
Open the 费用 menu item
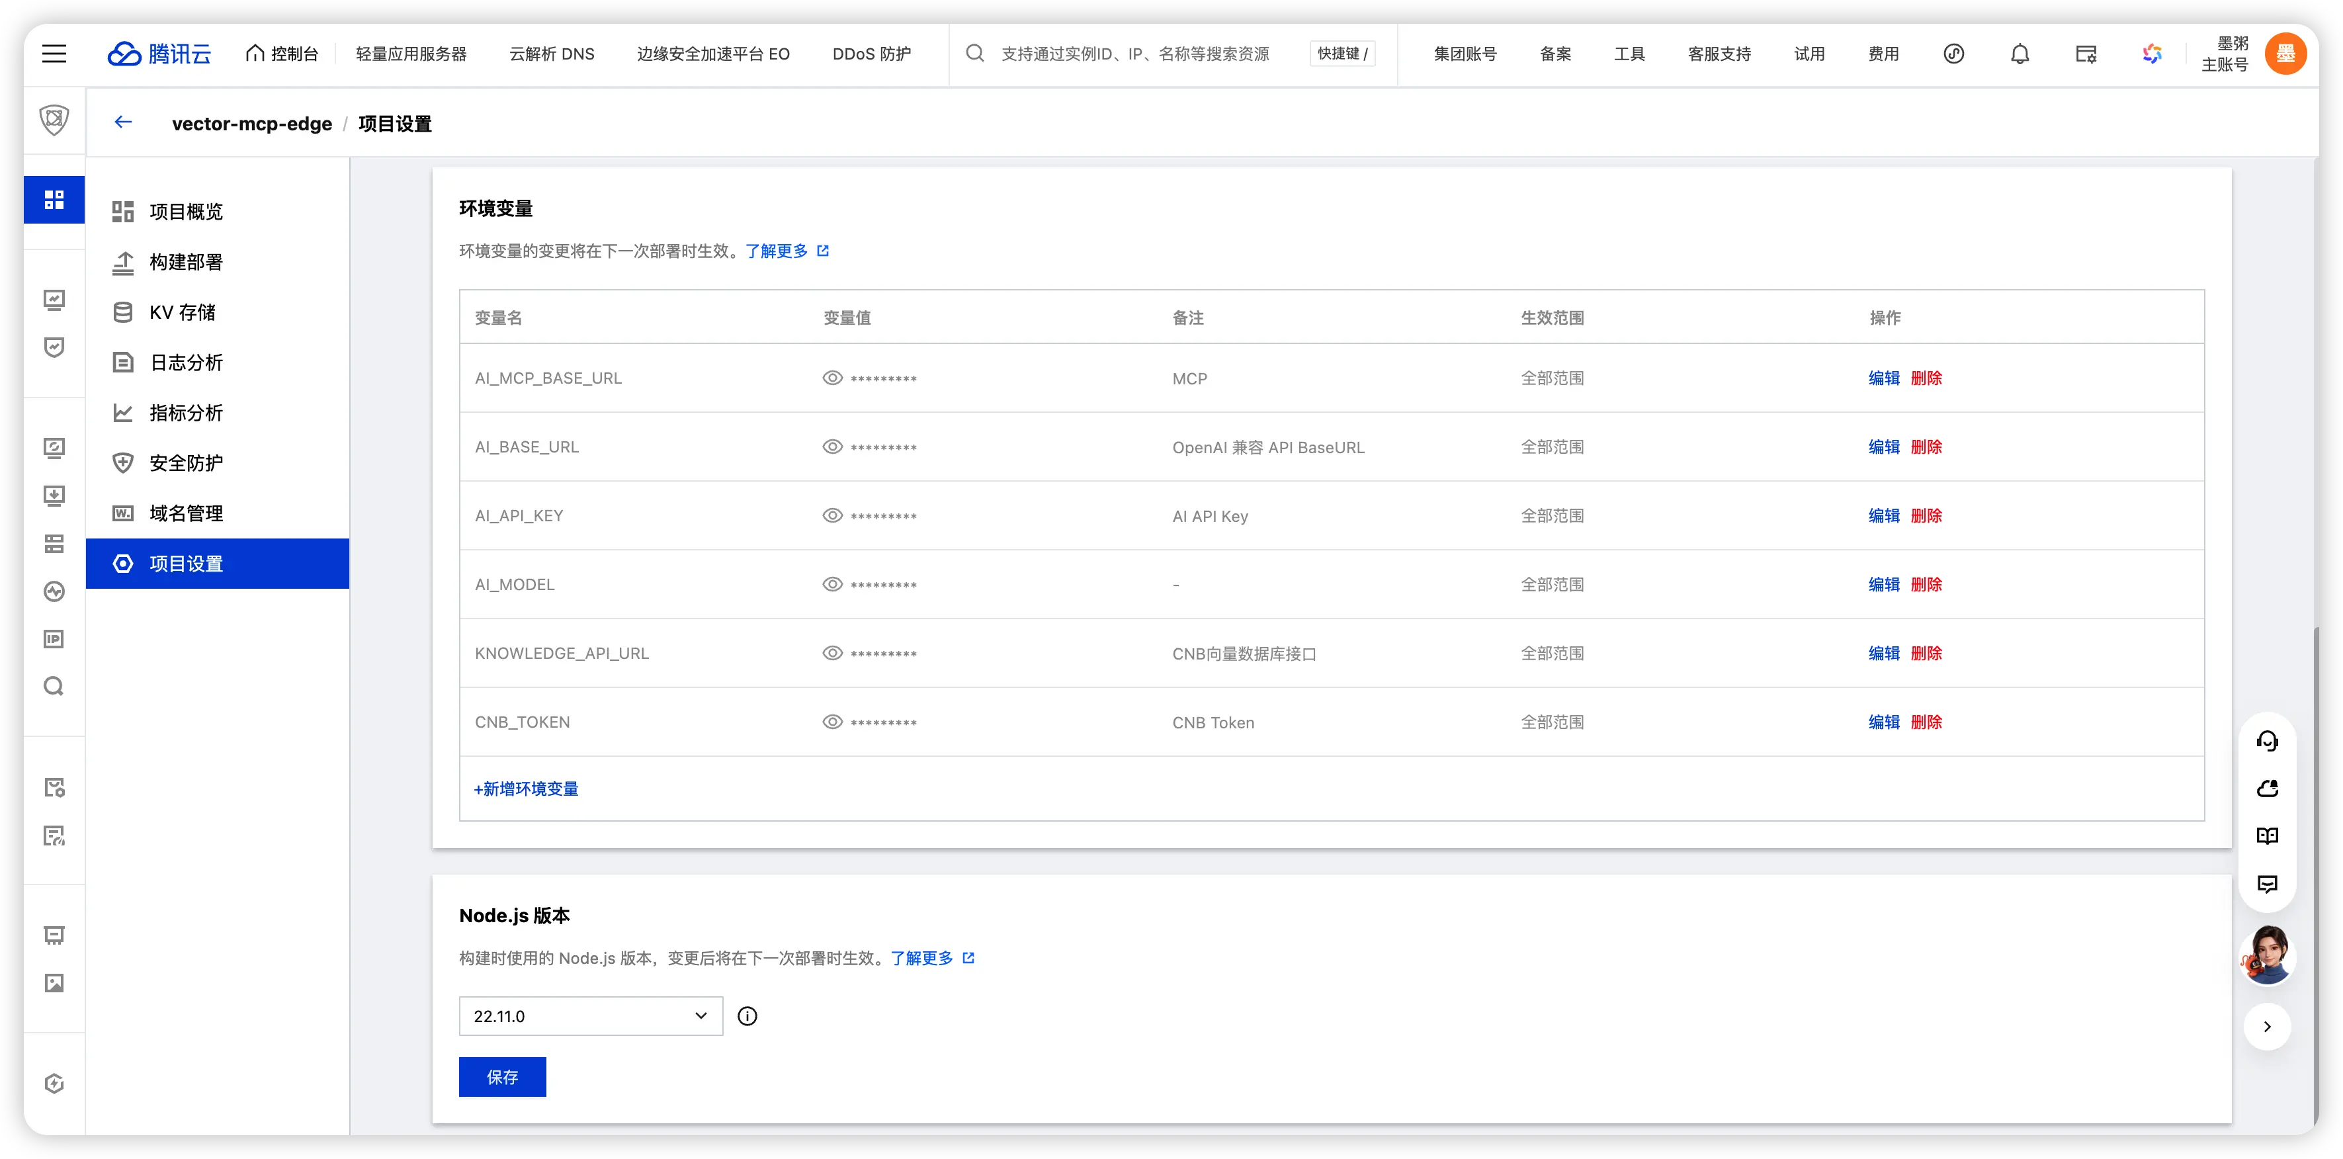tap(1884, 54)
